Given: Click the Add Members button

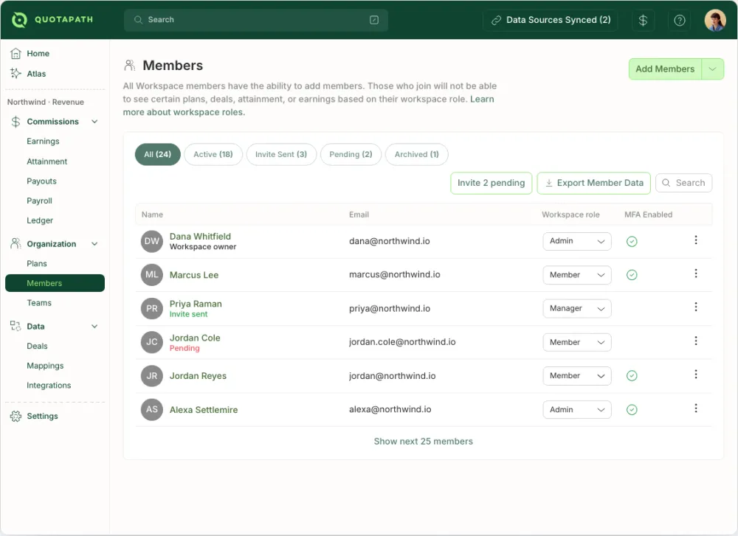Looking at the screenshot, I should [x=665, y=69].
